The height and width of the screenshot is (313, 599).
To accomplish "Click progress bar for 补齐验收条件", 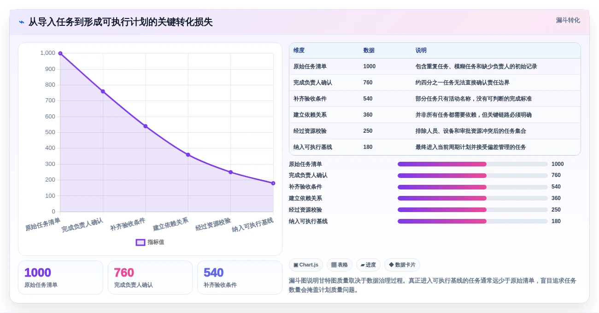I will coord(473,187).
